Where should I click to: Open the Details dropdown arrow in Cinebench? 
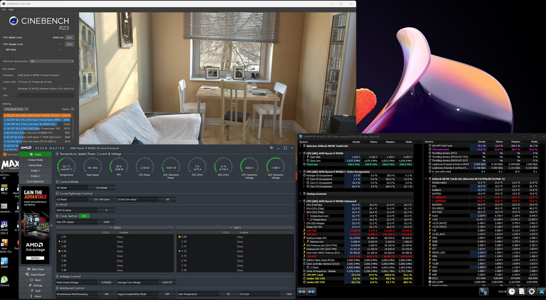click(73, 109)
